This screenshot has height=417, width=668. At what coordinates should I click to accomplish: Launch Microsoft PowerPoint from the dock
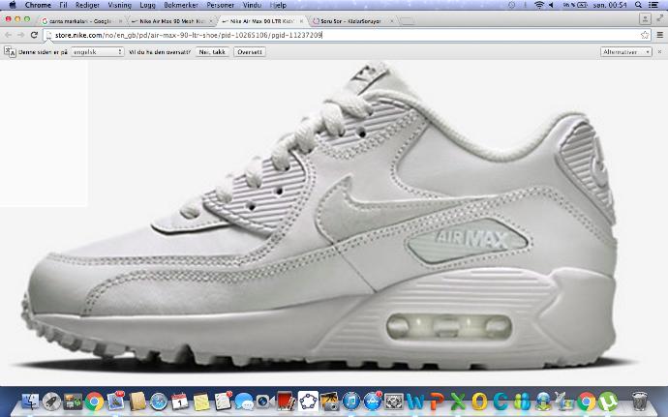click(437, 402)
